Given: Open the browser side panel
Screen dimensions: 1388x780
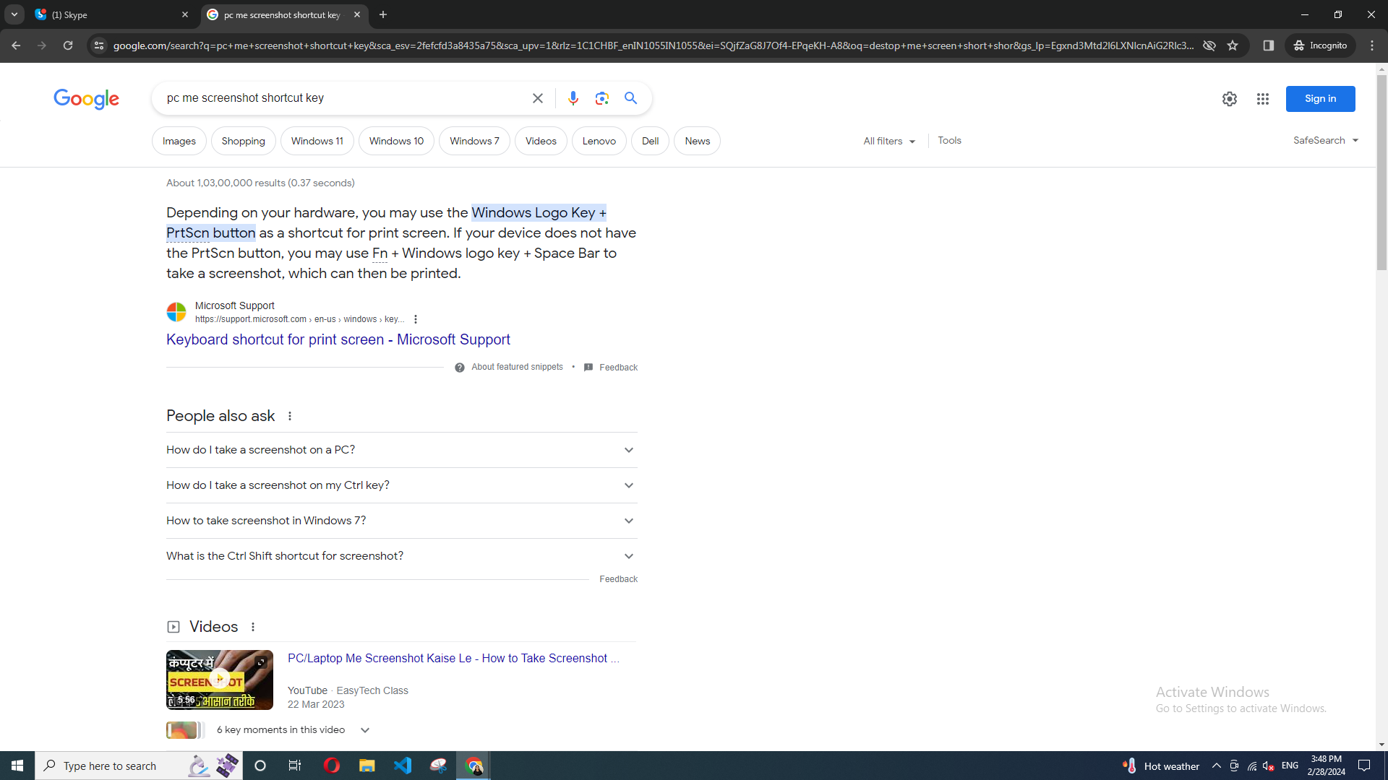Looking at the screenshot, I should click(x=1268, y=45).
